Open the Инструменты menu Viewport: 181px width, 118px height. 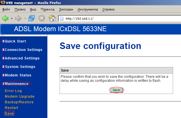(88, 9)
